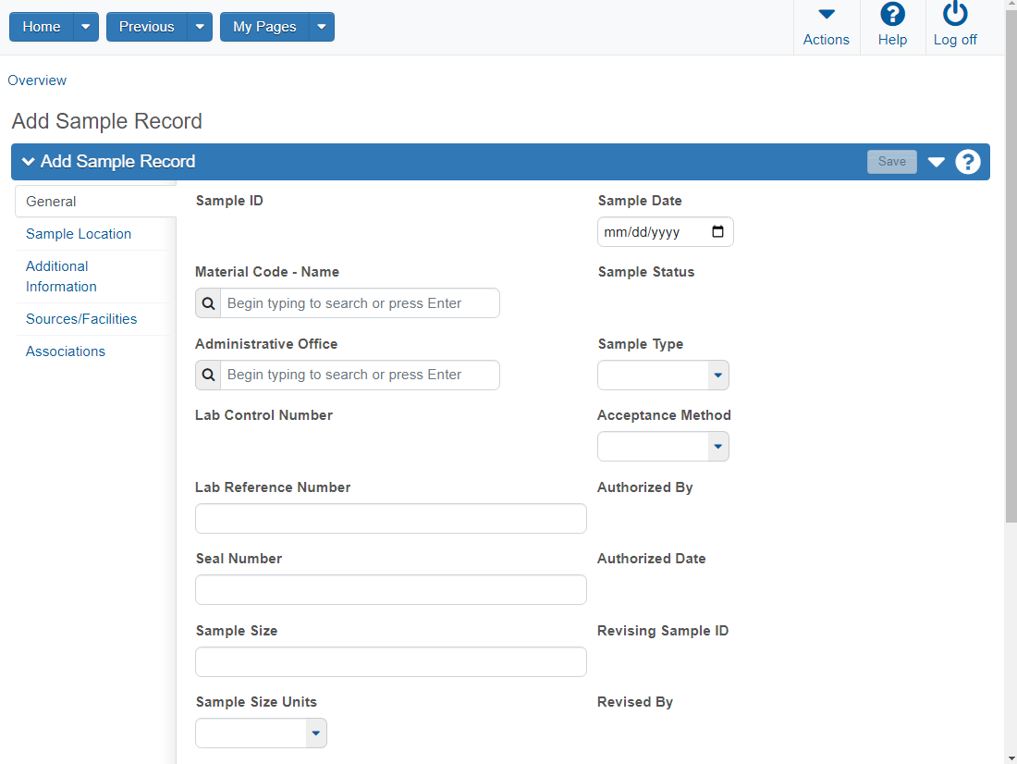This screenshot has width=1017, height=764.
Task: Click the Log off power icon
Action: pos(955,14)
